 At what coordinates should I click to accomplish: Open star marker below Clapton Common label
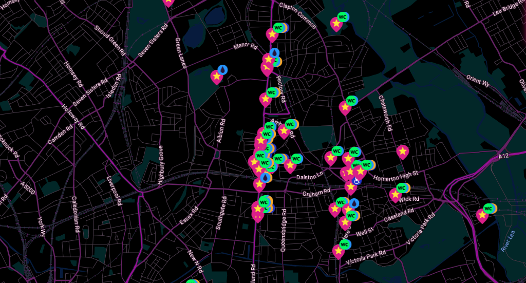click(x=336, y=24)
